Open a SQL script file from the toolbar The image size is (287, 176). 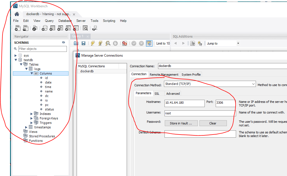point(26,28)
